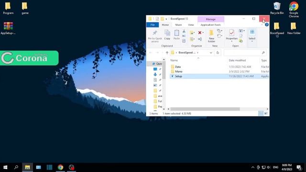Open the Move to dropdown in Organize
The width and height of the screenshot is (306, 172).
pyautogui.click(x=192, y=32)
